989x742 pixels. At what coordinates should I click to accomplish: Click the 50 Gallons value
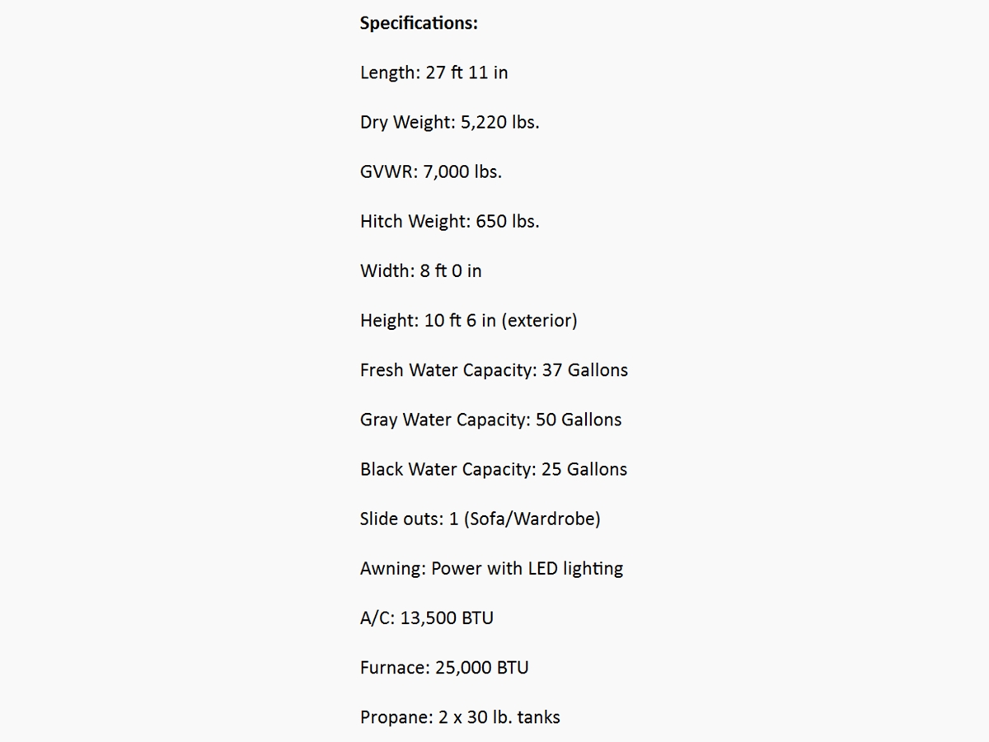click(579, 420)
